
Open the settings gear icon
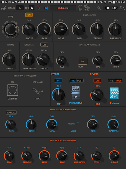tap(121, 8)
